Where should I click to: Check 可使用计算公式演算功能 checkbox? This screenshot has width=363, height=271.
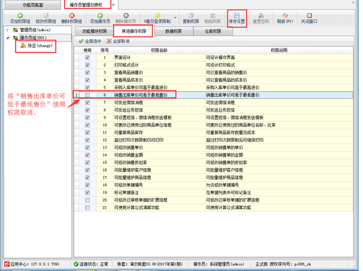point(87,207)
